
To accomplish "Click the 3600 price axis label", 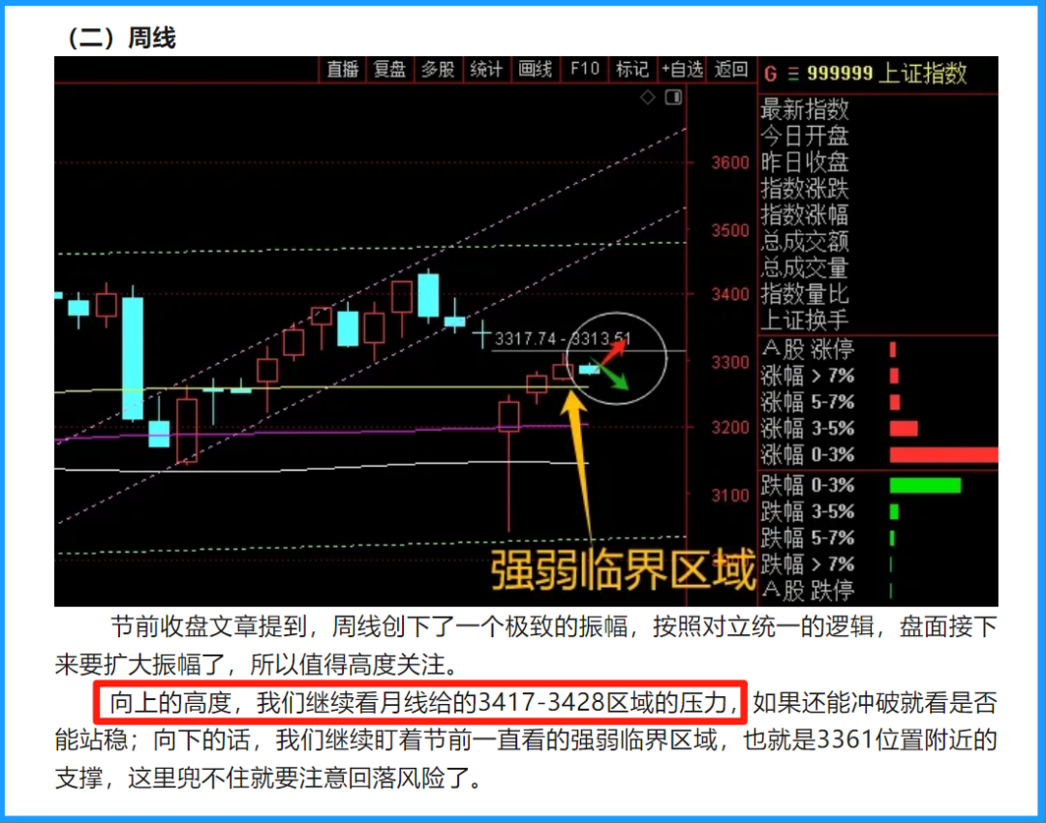I will click(x=730, y=163).
